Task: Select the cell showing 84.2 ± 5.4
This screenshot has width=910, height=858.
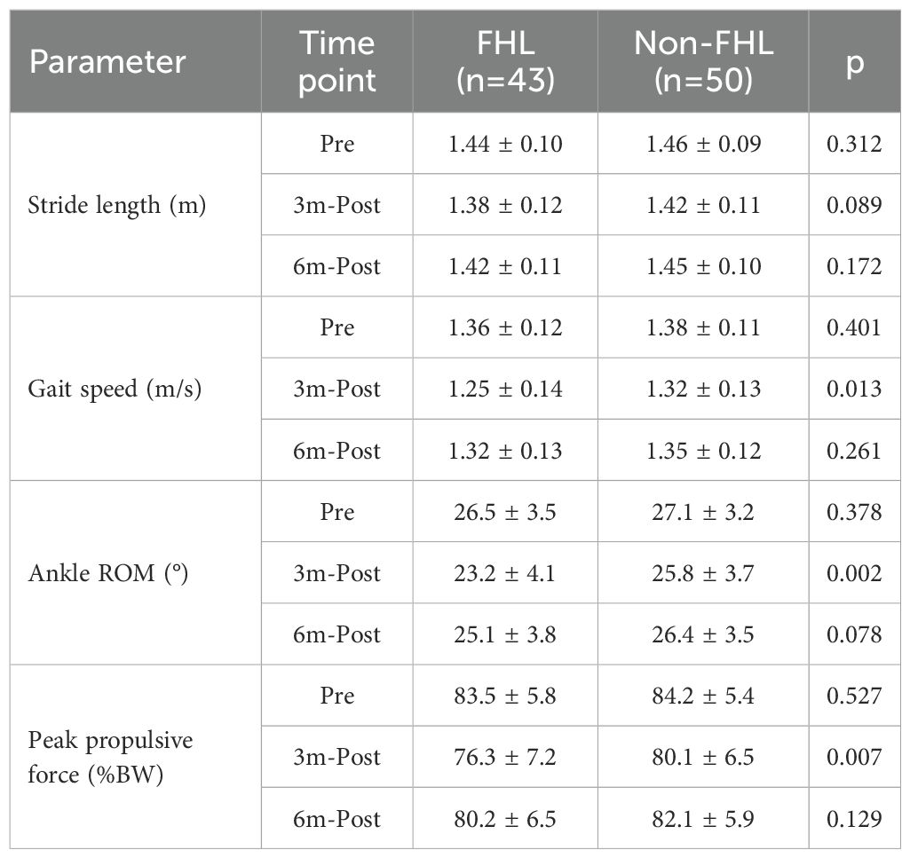Action: [x=702, y=696]
